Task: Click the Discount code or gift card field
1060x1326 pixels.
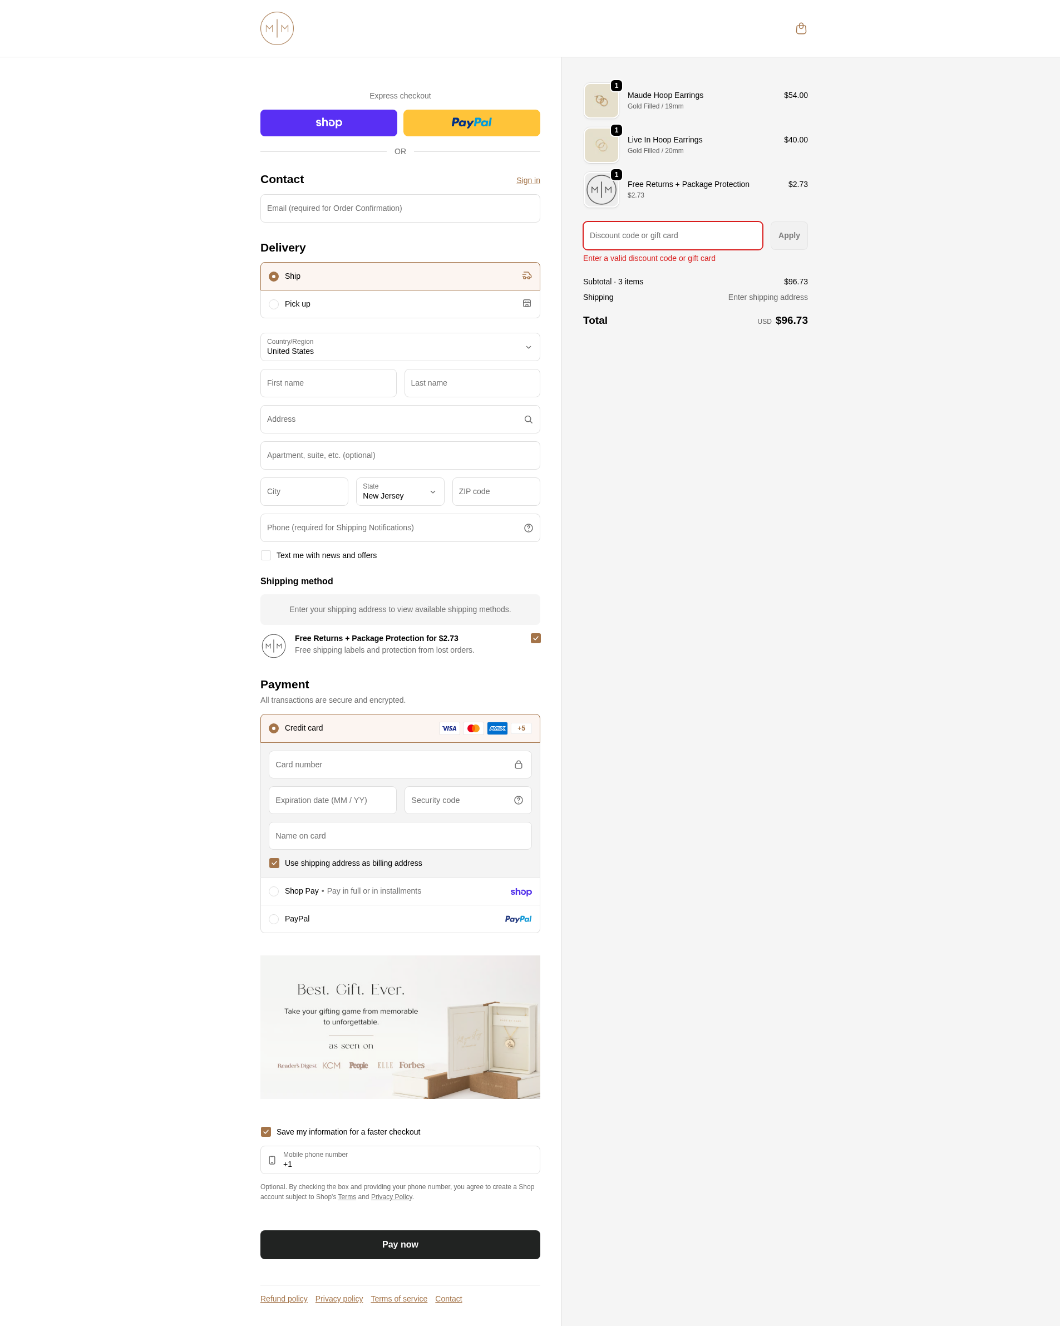Action: point(673,235)
